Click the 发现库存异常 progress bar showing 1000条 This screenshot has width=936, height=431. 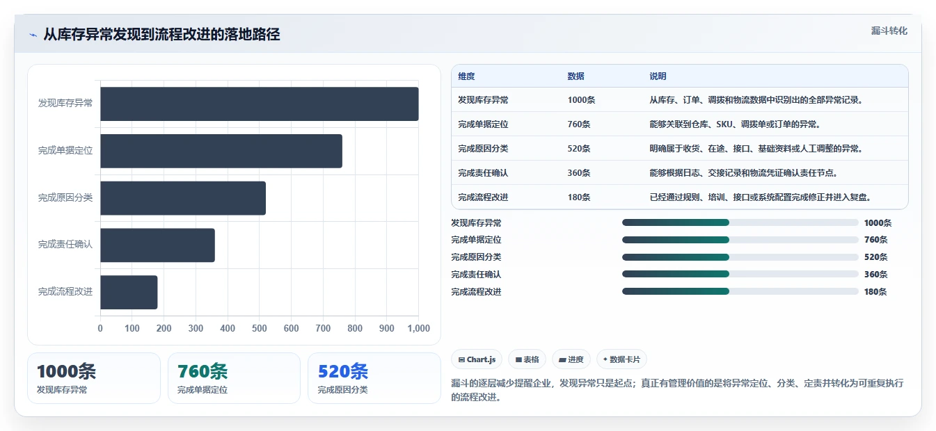pos(740,222)
